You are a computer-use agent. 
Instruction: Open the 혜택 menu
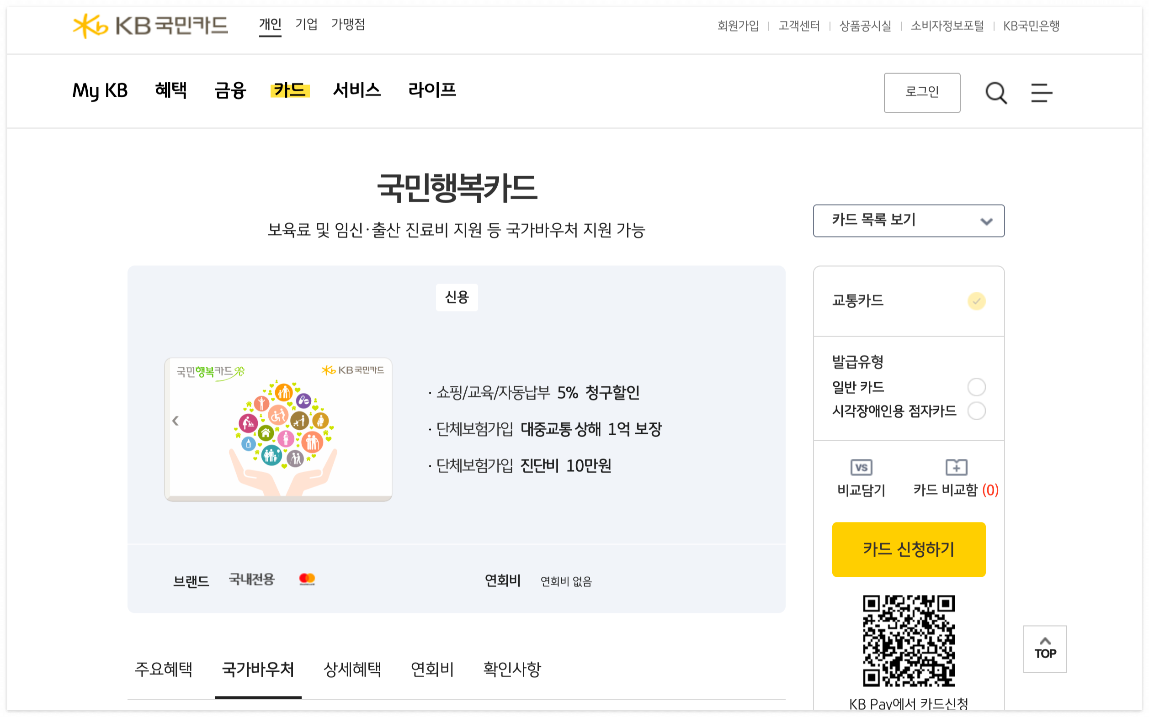171,90
